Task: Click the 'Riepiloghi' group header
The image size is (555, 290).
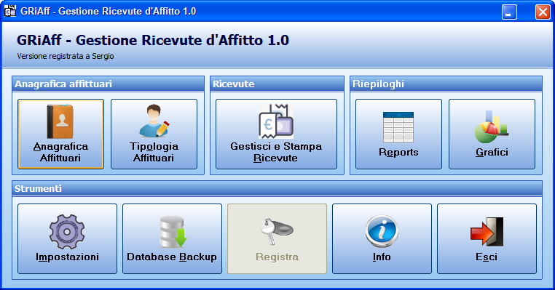Action: [x=446, y=84]
